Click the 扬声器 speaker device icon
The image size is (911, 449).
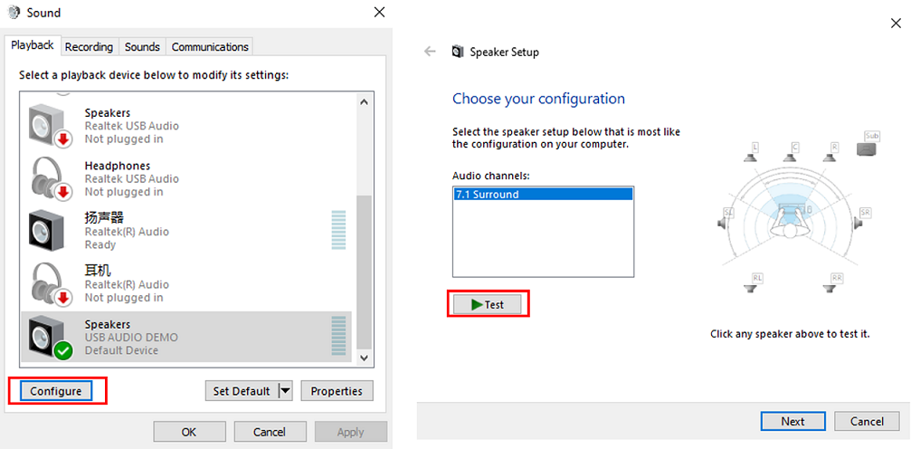pos(47,230)
